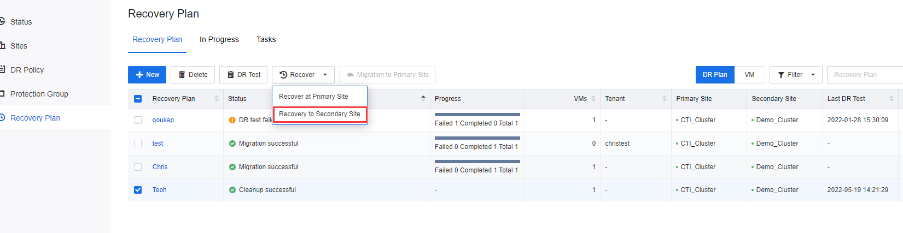This screenshot has width=903, height=233.
Task: Click the Recovery Plan search field
Action: tap(864, 75)
